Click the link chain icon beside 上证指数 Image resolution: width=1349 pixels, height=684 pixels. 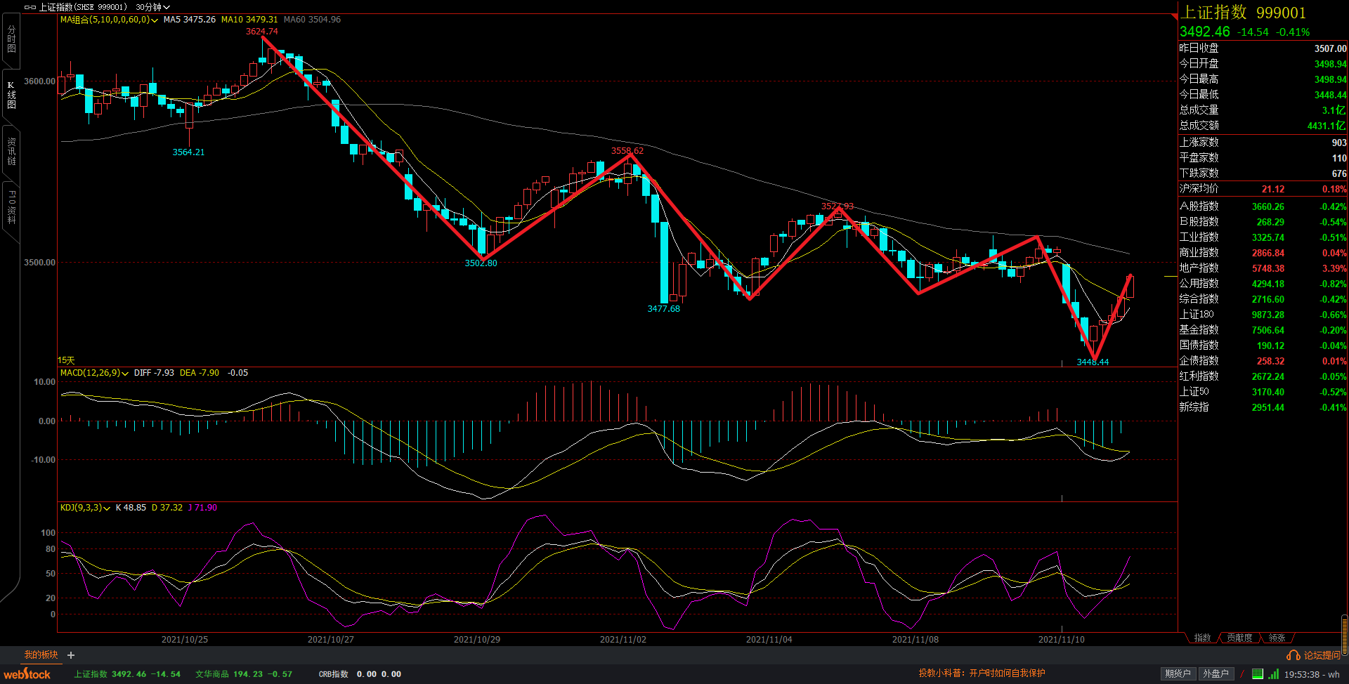tap(30, 7)
